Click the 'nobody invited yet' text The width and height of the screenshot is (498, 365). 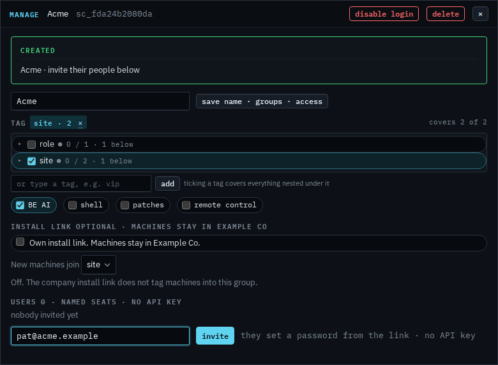pos(45,315)
